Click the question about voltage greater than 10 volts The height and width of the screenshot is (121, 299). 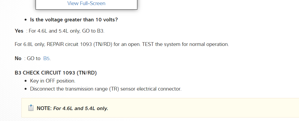pyautogui.click(x=74, y=19)
